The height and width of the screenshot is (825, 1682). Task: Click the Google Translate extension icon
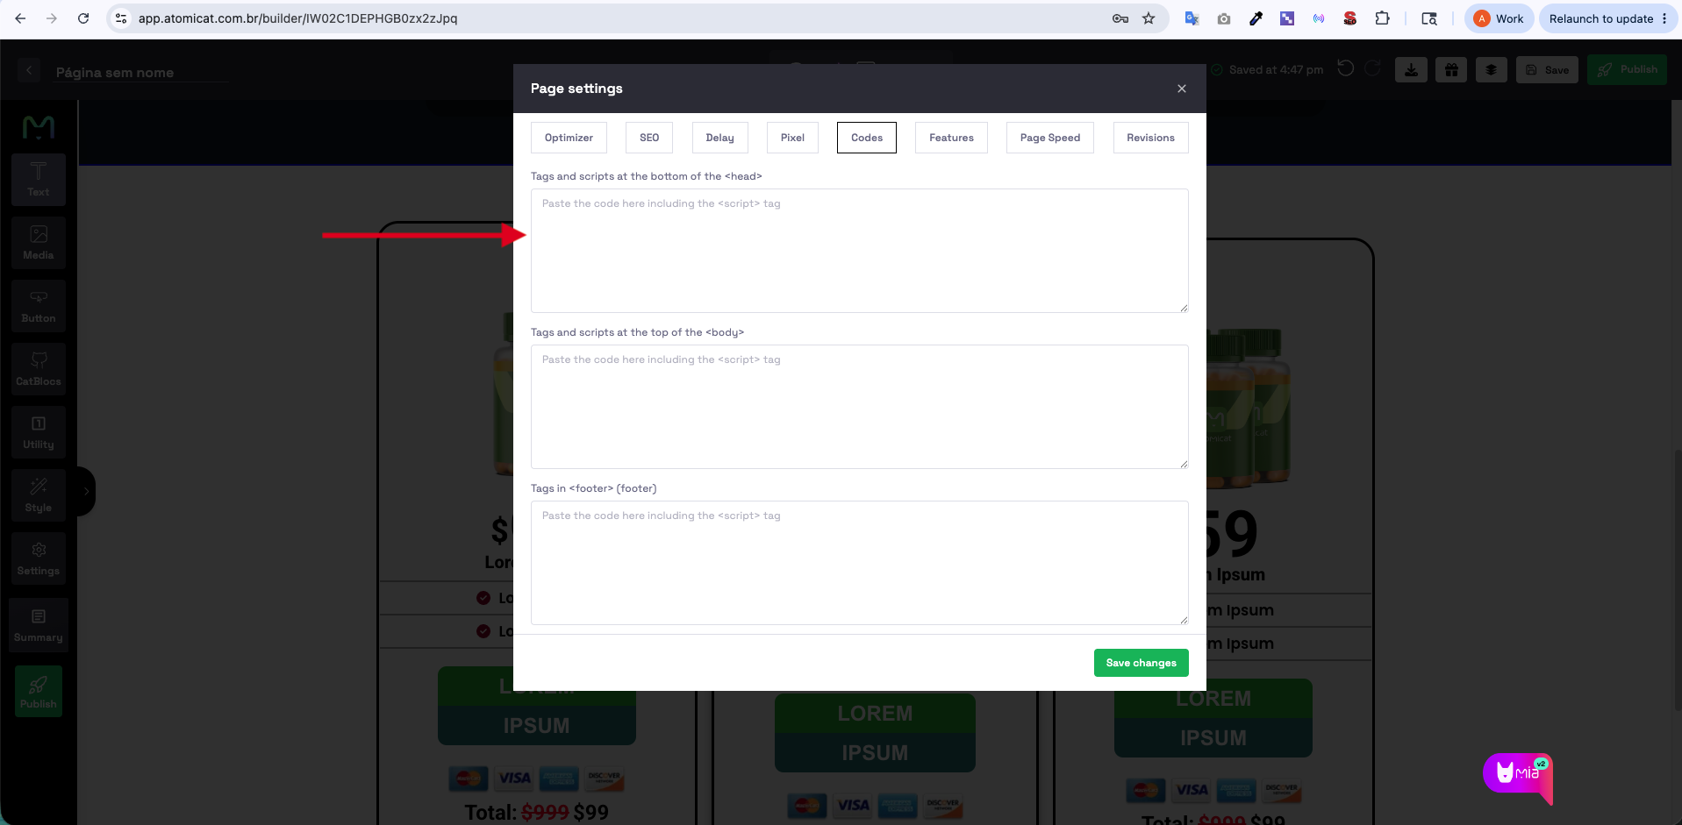click(x=1192, y=18)
